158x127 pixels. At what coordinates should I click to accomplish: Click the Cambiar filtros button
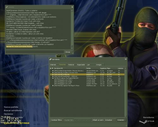tap(57, 120)
